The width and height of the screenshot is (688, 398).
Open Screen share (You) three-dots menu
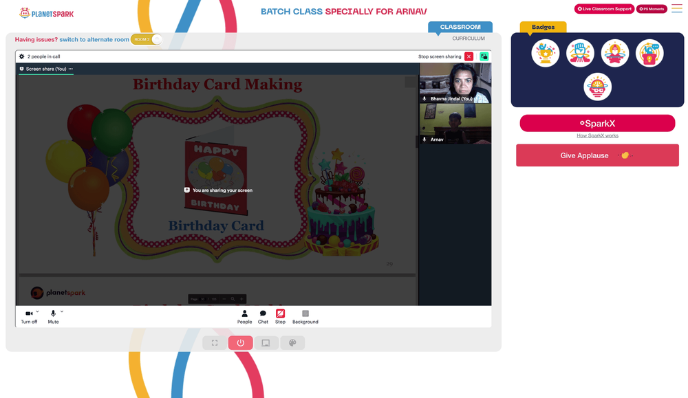71,69
